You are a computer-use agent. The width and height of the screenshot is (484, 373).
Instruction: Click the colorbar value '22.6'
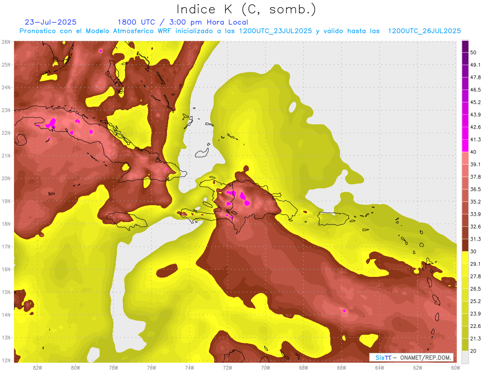[476, 326]
